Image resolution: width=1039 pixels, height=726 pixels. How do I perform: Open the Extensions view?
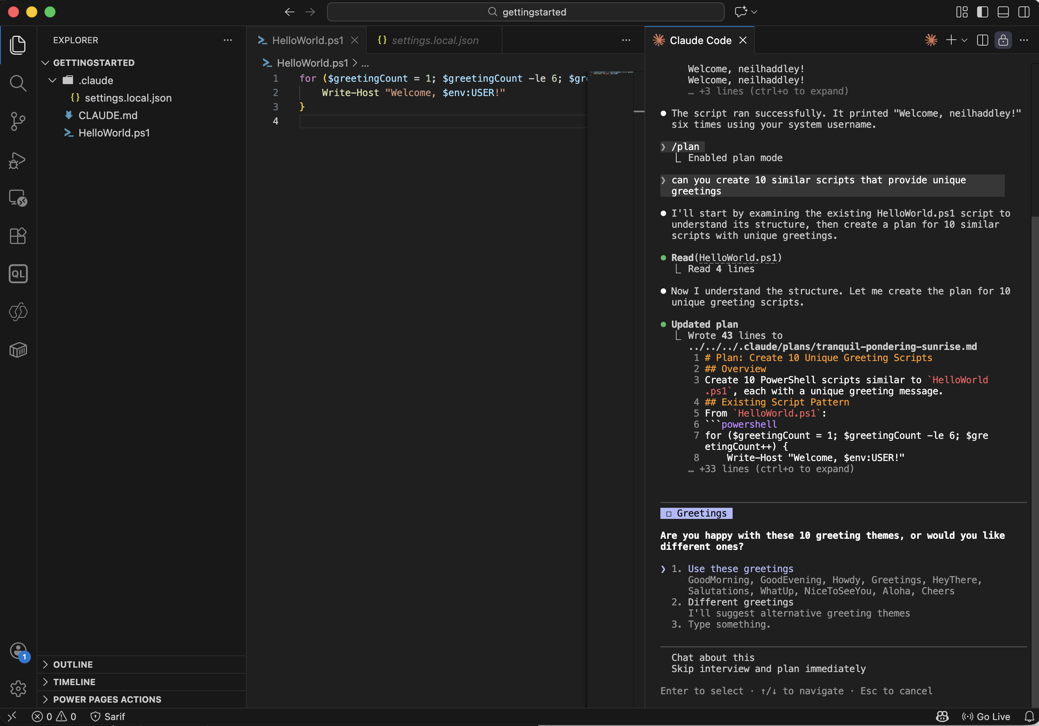[x=17, y=236]
